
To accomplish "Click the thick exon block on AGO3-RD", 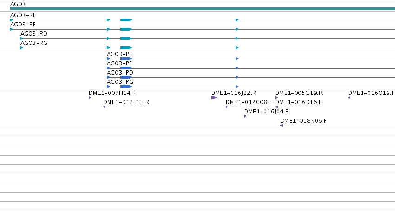I will tap(125, 38).
